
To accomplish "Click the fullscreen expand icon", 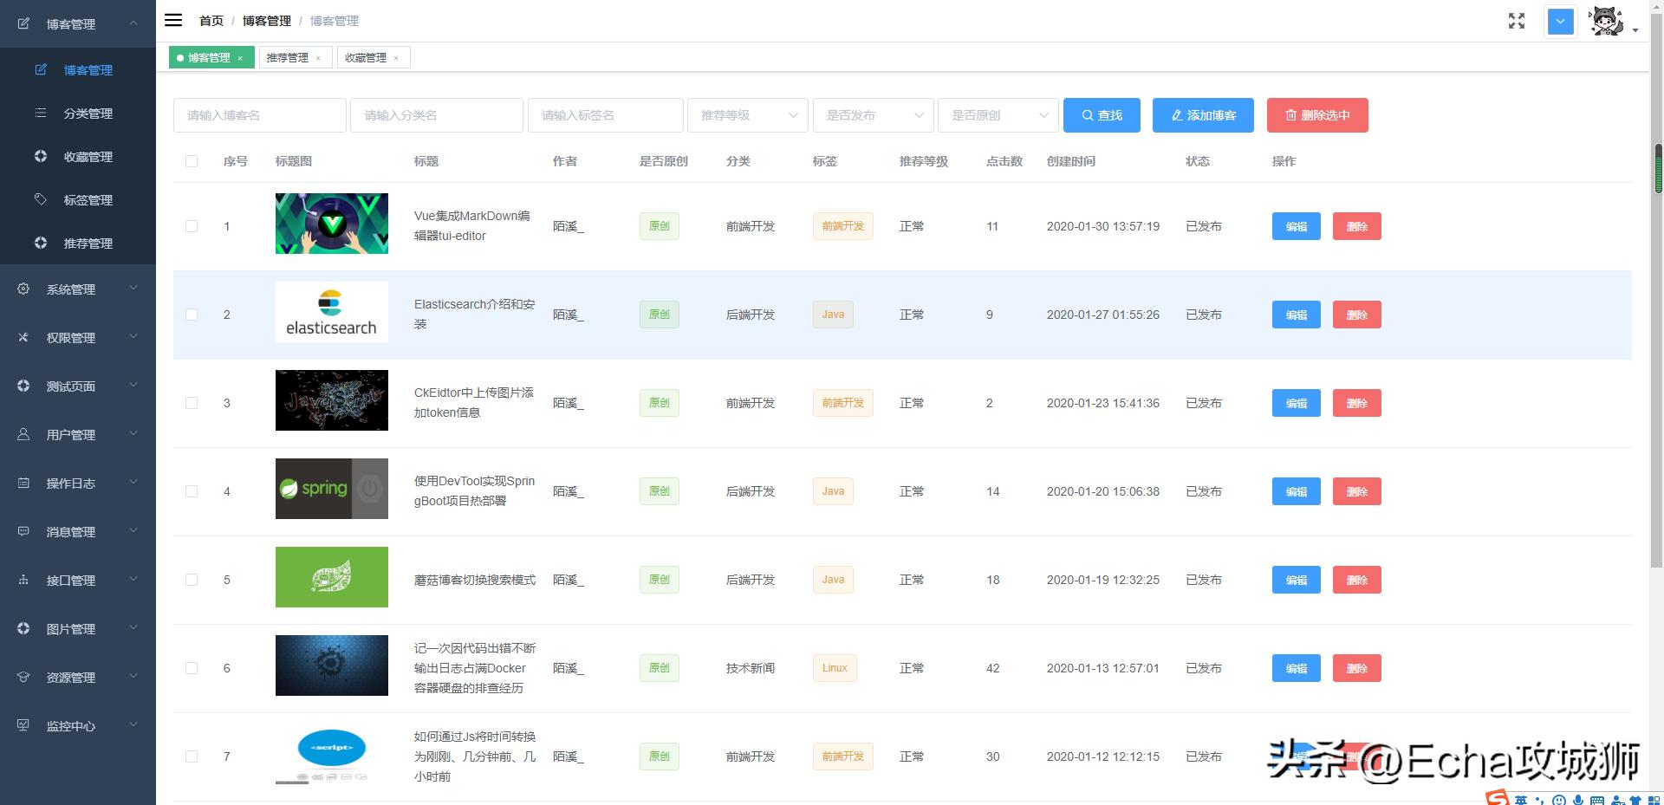I will point(1516,21).
